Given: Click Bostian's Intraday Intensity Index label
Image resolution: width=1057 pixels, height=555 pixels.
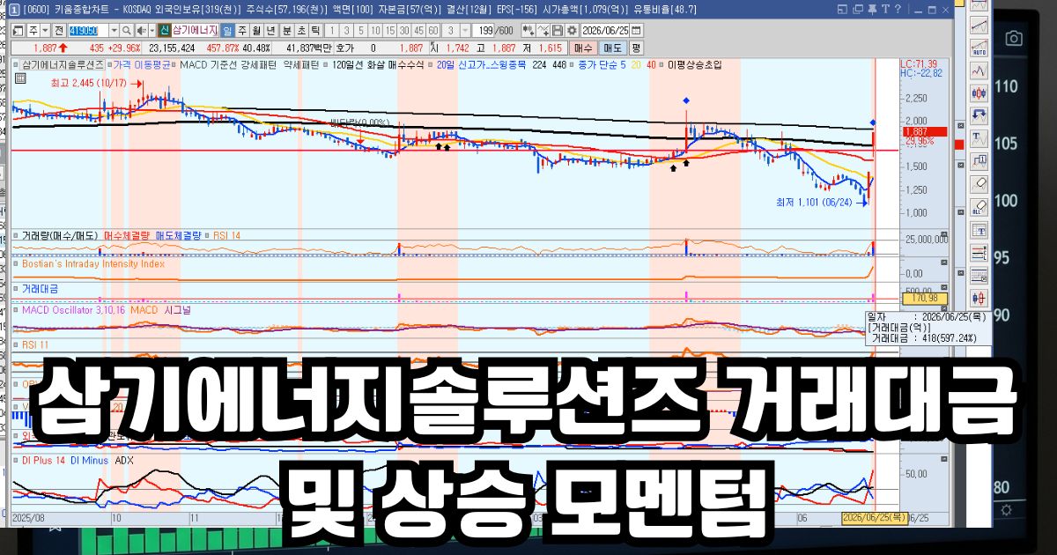Looking at the screenshot, I should [x=93, y=263].
